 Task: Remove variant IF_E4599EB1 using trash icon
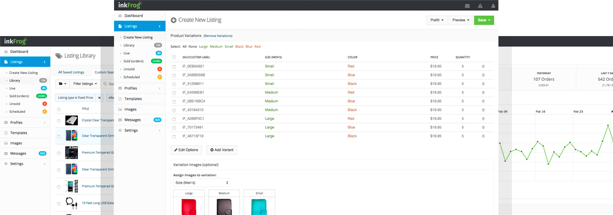point(483,92)
